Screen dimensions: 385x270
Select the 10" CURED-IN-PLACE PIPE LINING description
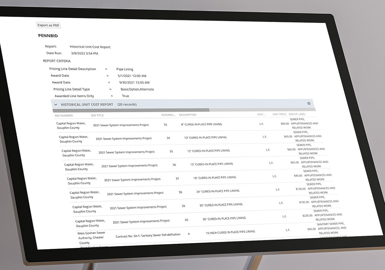pyautogui.click(x=205, y=137)
